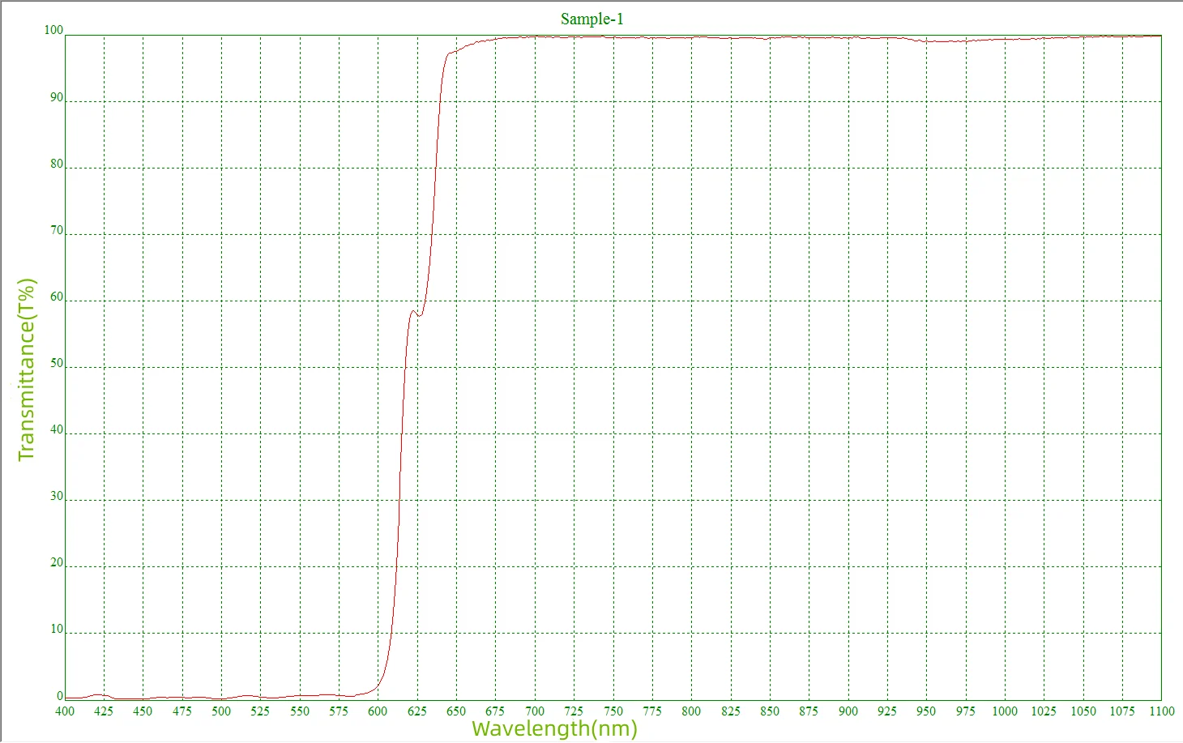This screenshot has width=1183, height=743.
Task: Click the 575 wavelength tick label
Action: point(339,711)
